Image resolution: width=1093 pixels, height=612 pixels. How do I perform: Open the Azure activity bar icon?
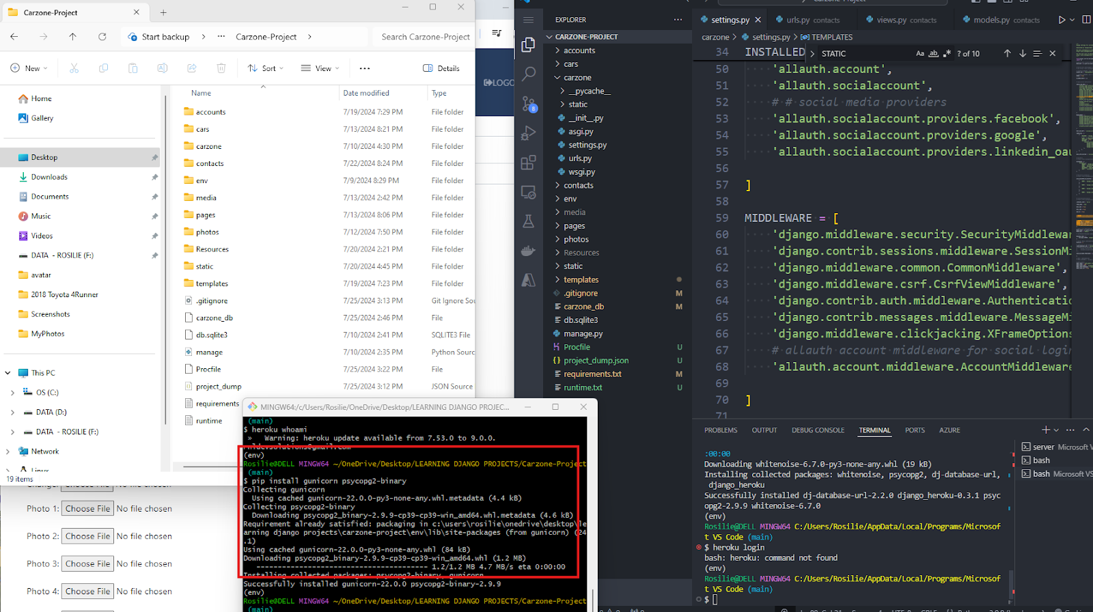pos(528,279)
